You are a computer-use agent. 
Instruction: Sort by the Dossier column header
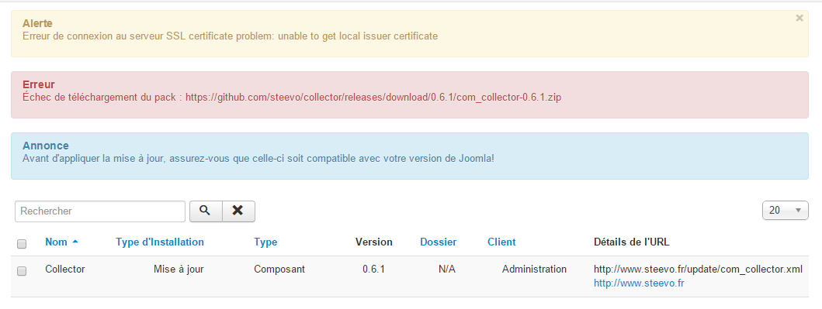(439, 242)
